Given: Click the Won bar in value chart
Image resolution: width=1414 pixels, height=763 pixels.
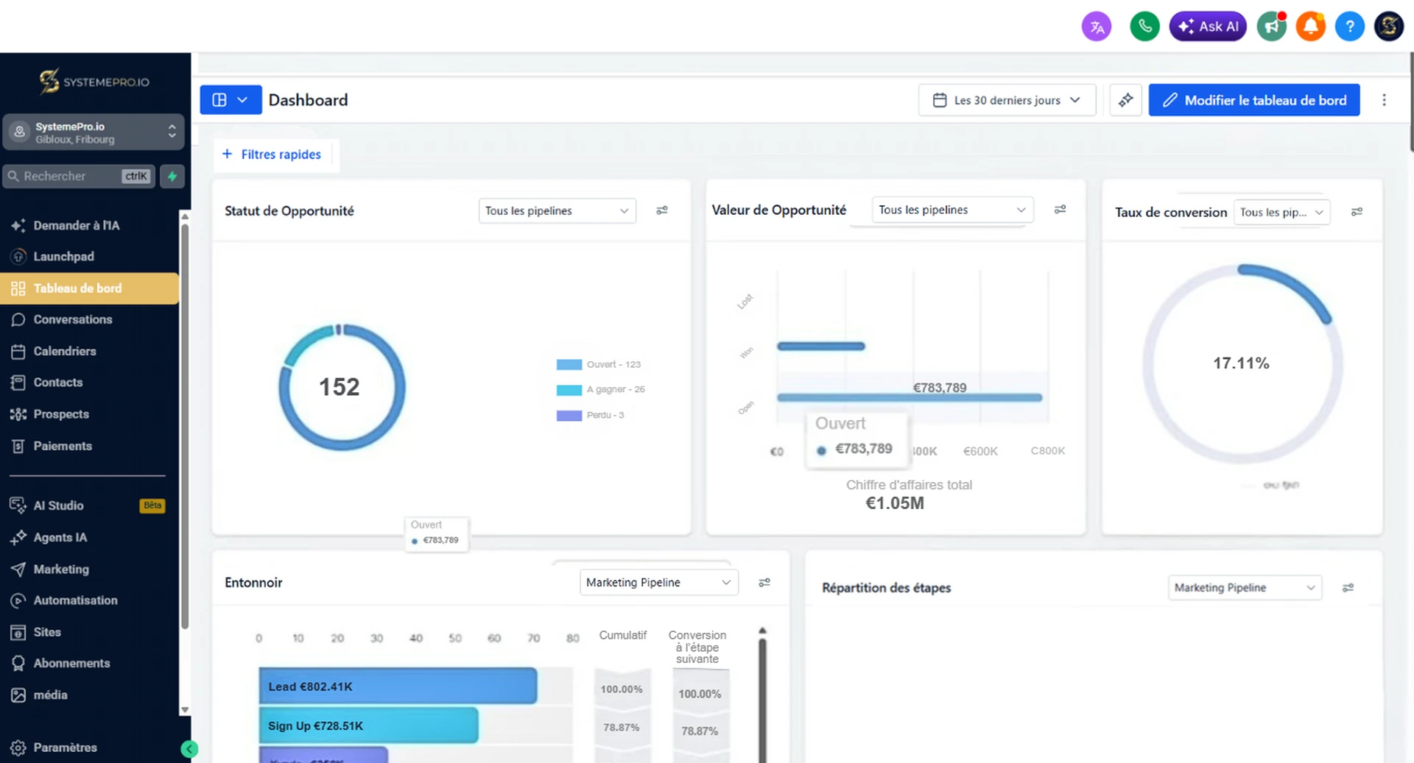Looking at the screenshot, I should pyautogui.click(x=821, y=346).
